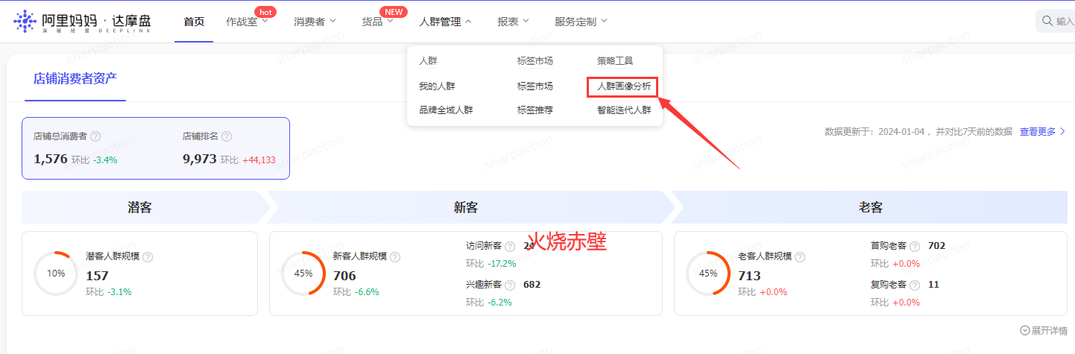
Task: Select 人群画像分析 menu entry
Action: click(x=623, y=86)
